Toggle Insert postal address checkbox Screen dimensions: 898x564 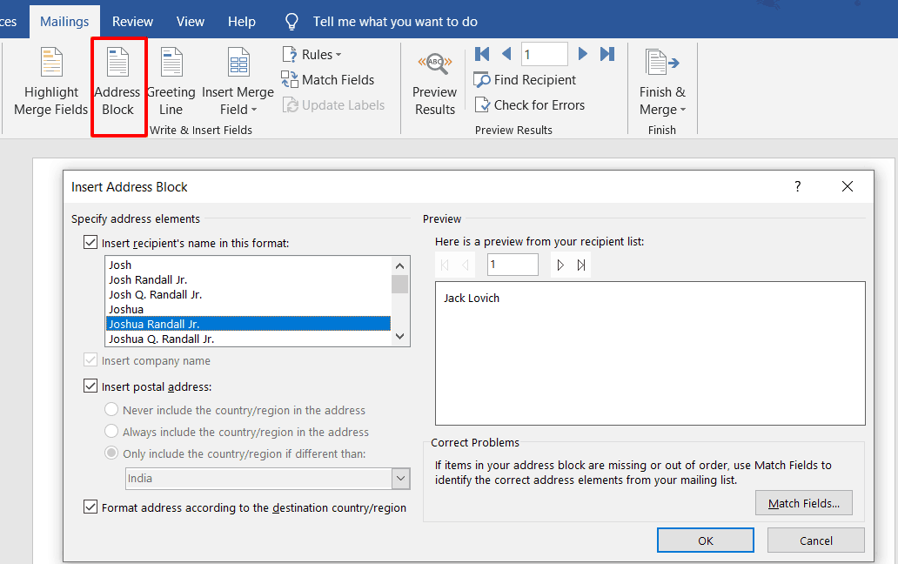click(x=90, y=386)
